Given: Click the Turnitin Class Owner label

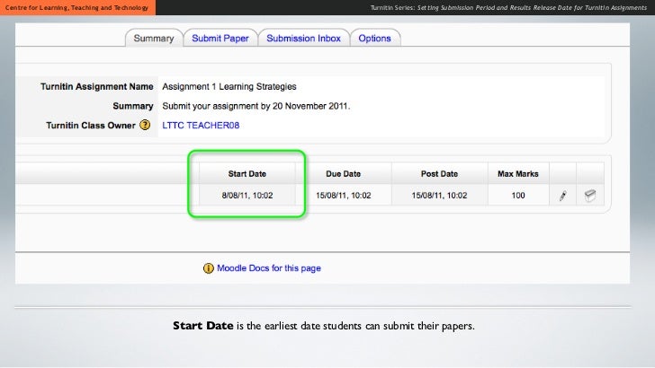Looking at the screenshot, I should [x=91, y=126].
